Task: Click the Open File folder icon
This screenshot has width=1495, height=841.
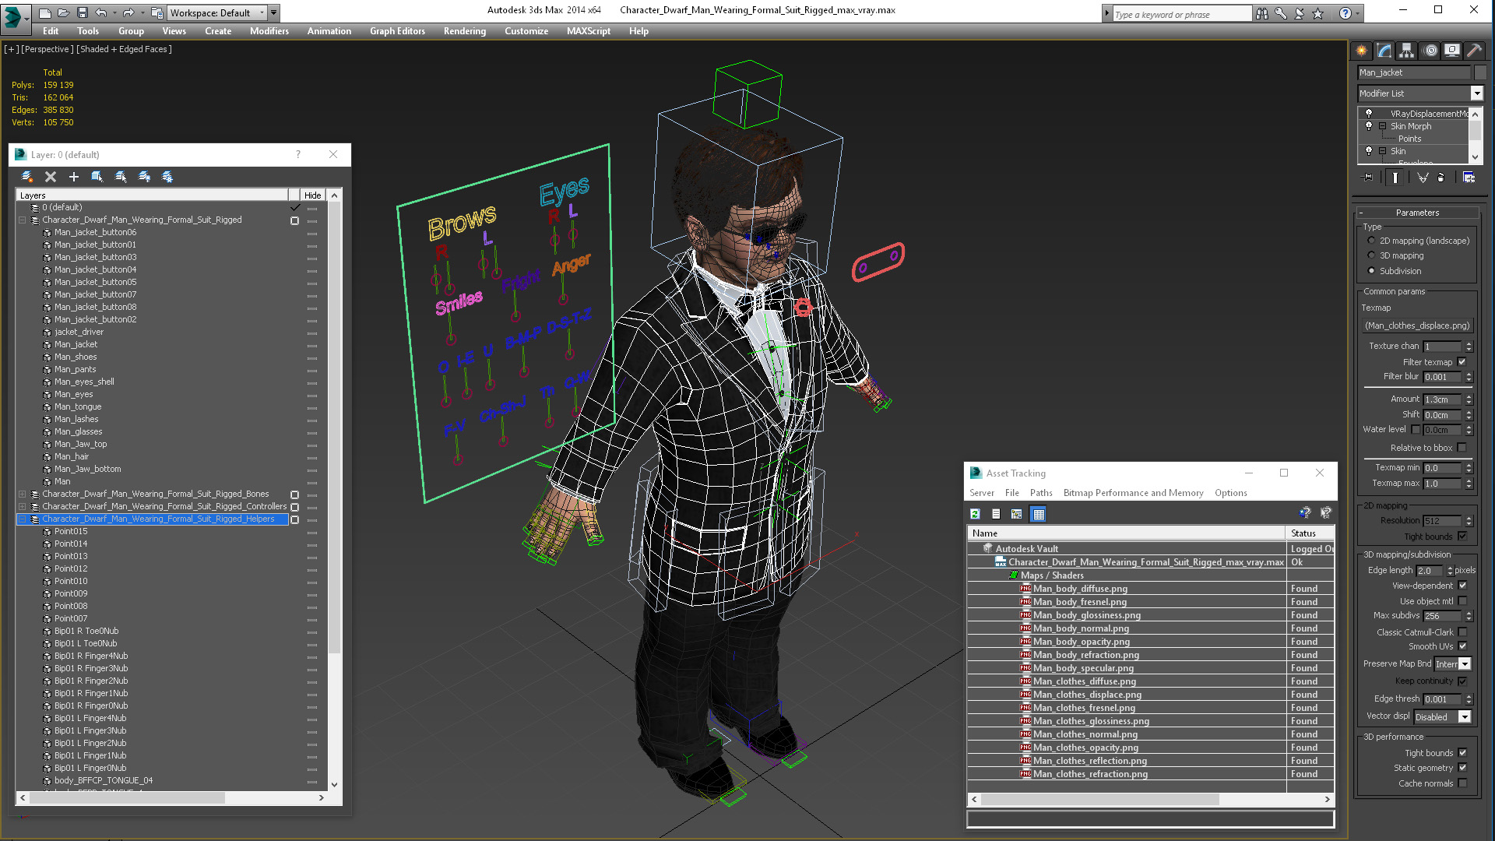Action: (x=63, y=12)
